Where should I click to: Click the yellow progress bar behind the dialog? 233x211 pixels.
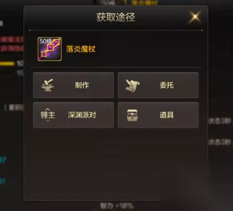7,63
